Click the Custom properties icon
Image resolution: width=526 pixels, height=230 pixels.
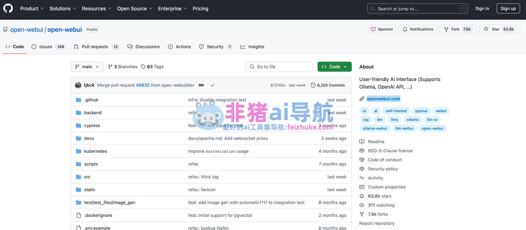[361, 187]
